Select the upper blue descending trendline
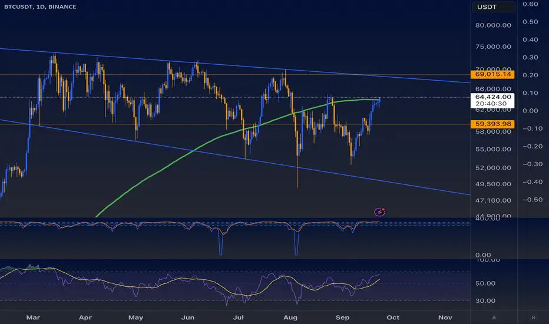This screenshot has width=549, height=324. point(235,65)
